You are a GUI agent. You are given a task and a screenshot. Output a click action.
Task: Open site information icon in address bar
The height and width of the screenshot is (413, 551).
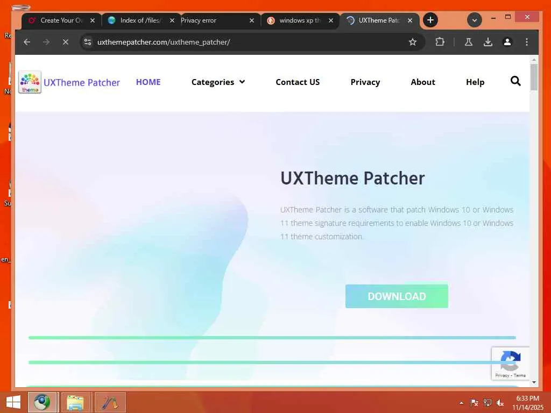[x=88, y=42]
